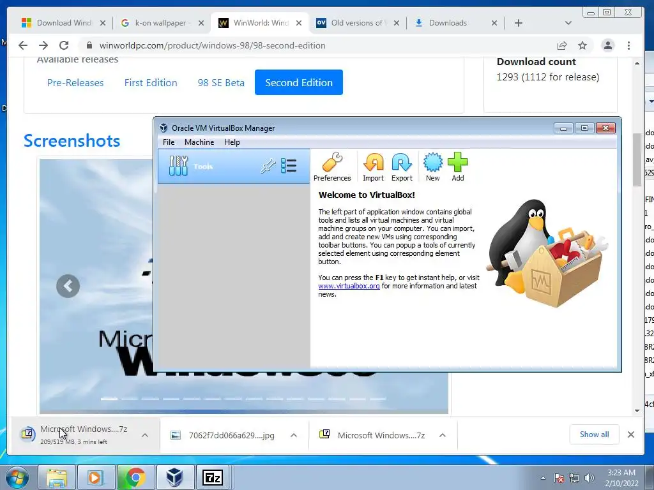
Task: Open Windows Explorer from taskbar
Action: coord(57,477)
